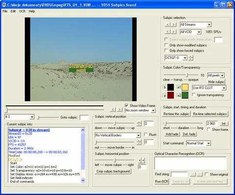Image resolution: width=235 pixels, height=195 pixels.
Task: Open the OCR menu
Action: point(22,11)
